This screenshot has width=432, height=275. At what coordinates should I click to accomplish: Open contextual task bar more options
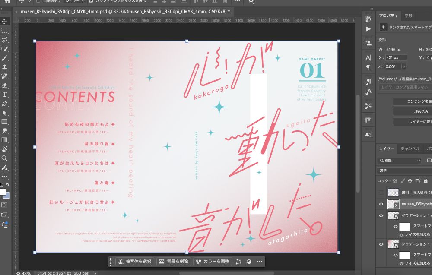click(x=260, y=262)
